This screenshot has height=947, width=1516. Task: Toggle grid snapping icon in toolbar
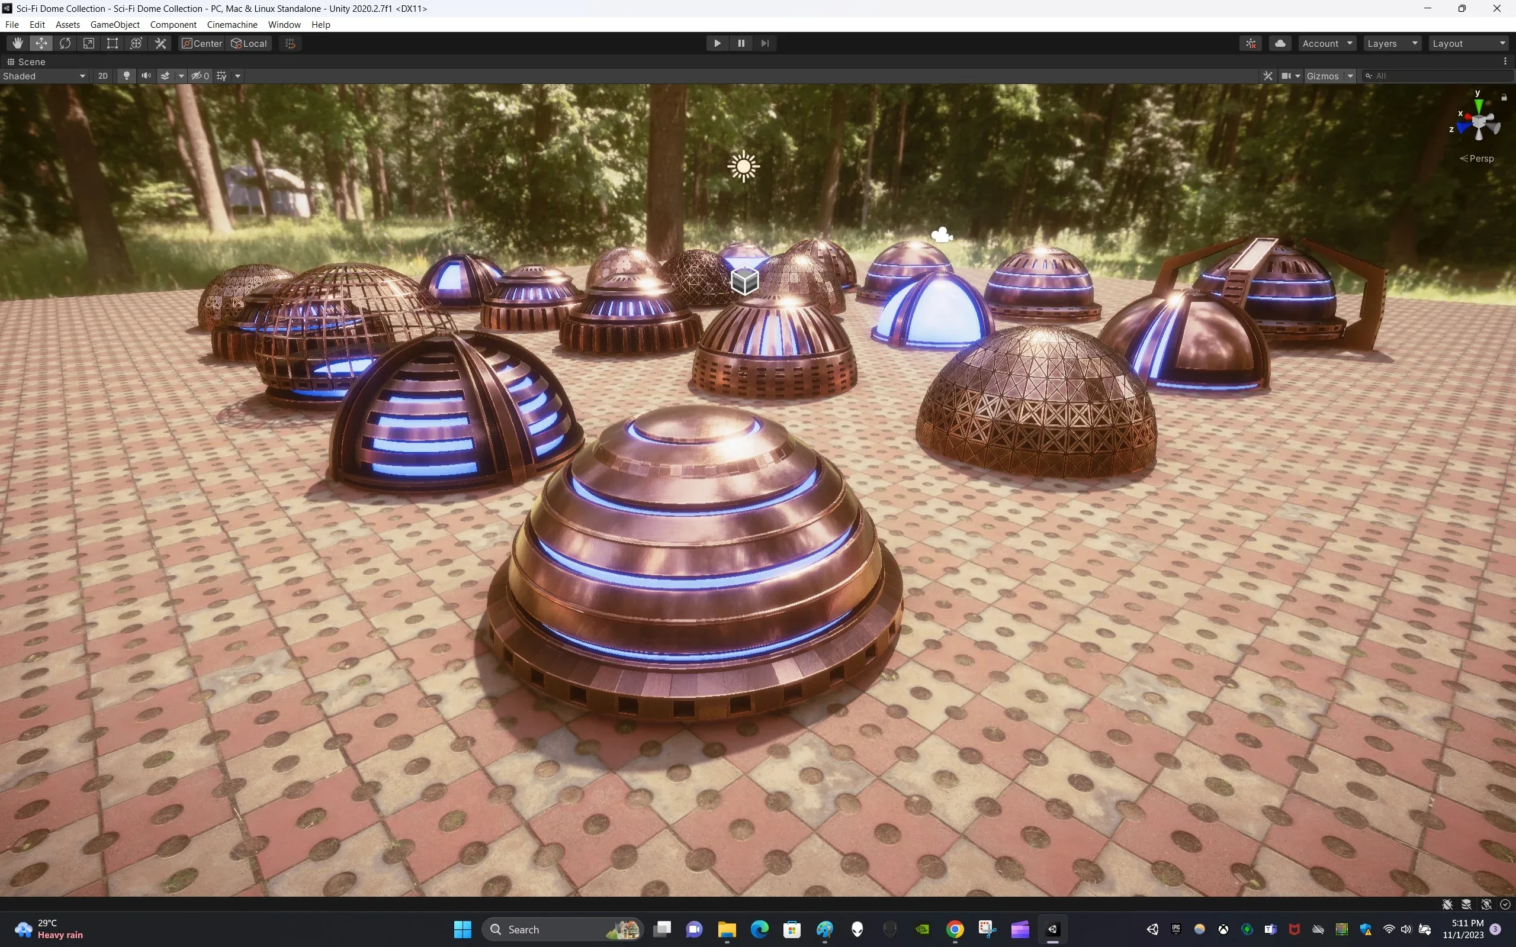[290, 43]
